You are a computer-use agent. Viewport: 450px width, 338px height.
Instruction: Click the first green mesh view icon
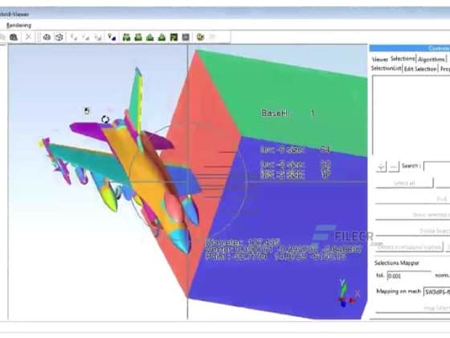pyautogui.click(x=126, y=37)
